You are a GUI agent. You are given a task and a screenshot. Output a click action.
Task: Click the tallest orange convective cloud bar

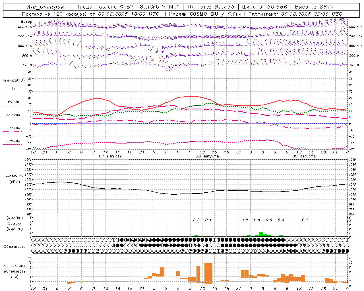pos(208,273)
